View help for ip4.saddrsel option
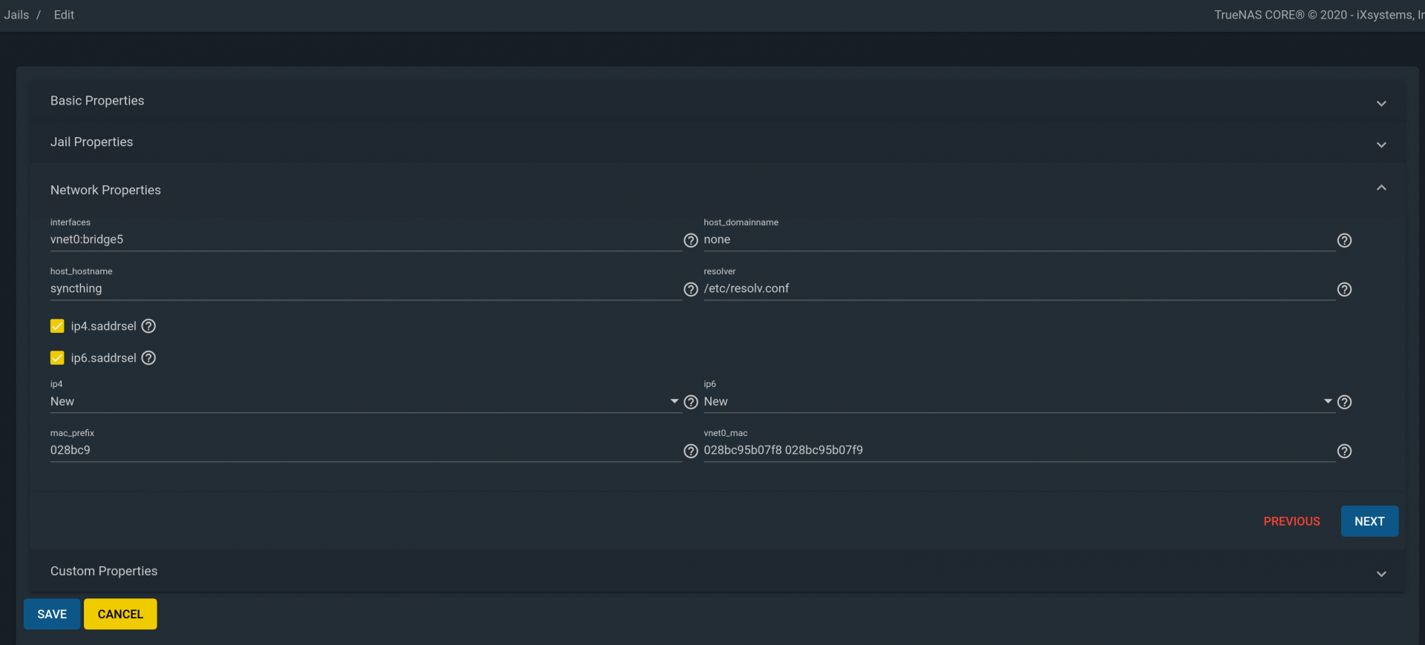The height and width of the screenshot is (645, 1425). pyautogui.click(x=148, y=326)
